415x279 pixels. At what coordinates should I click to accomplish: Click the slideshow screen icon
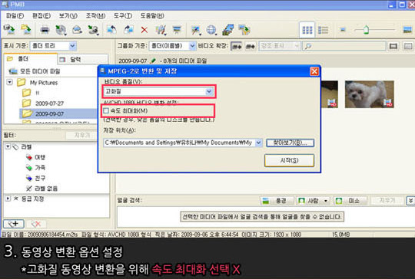[x=177, y=30]
